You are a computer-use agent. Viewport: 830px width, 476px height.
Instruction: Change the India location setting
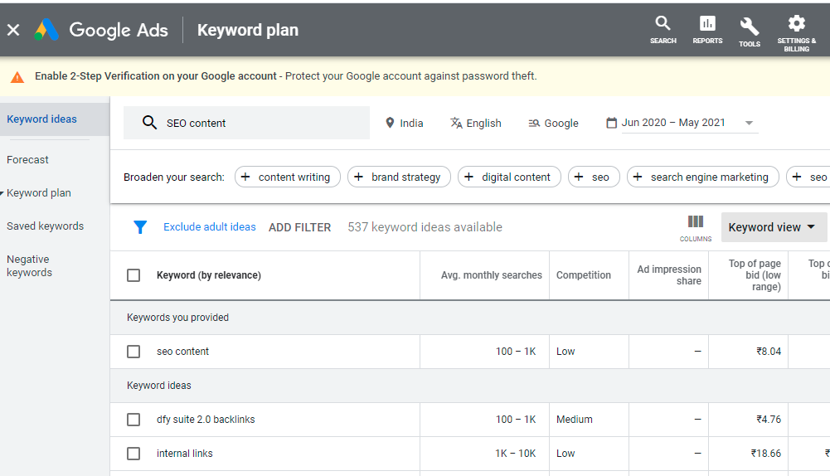(x=405, y=123)
